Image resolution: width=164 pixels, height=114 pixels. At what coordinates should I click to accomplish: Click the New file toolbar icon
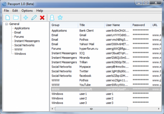tap(7, 18)
